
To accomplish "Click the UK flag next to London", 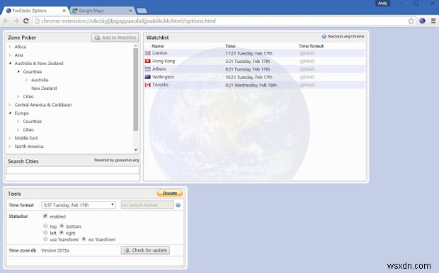I will click(x=147, y=53).
